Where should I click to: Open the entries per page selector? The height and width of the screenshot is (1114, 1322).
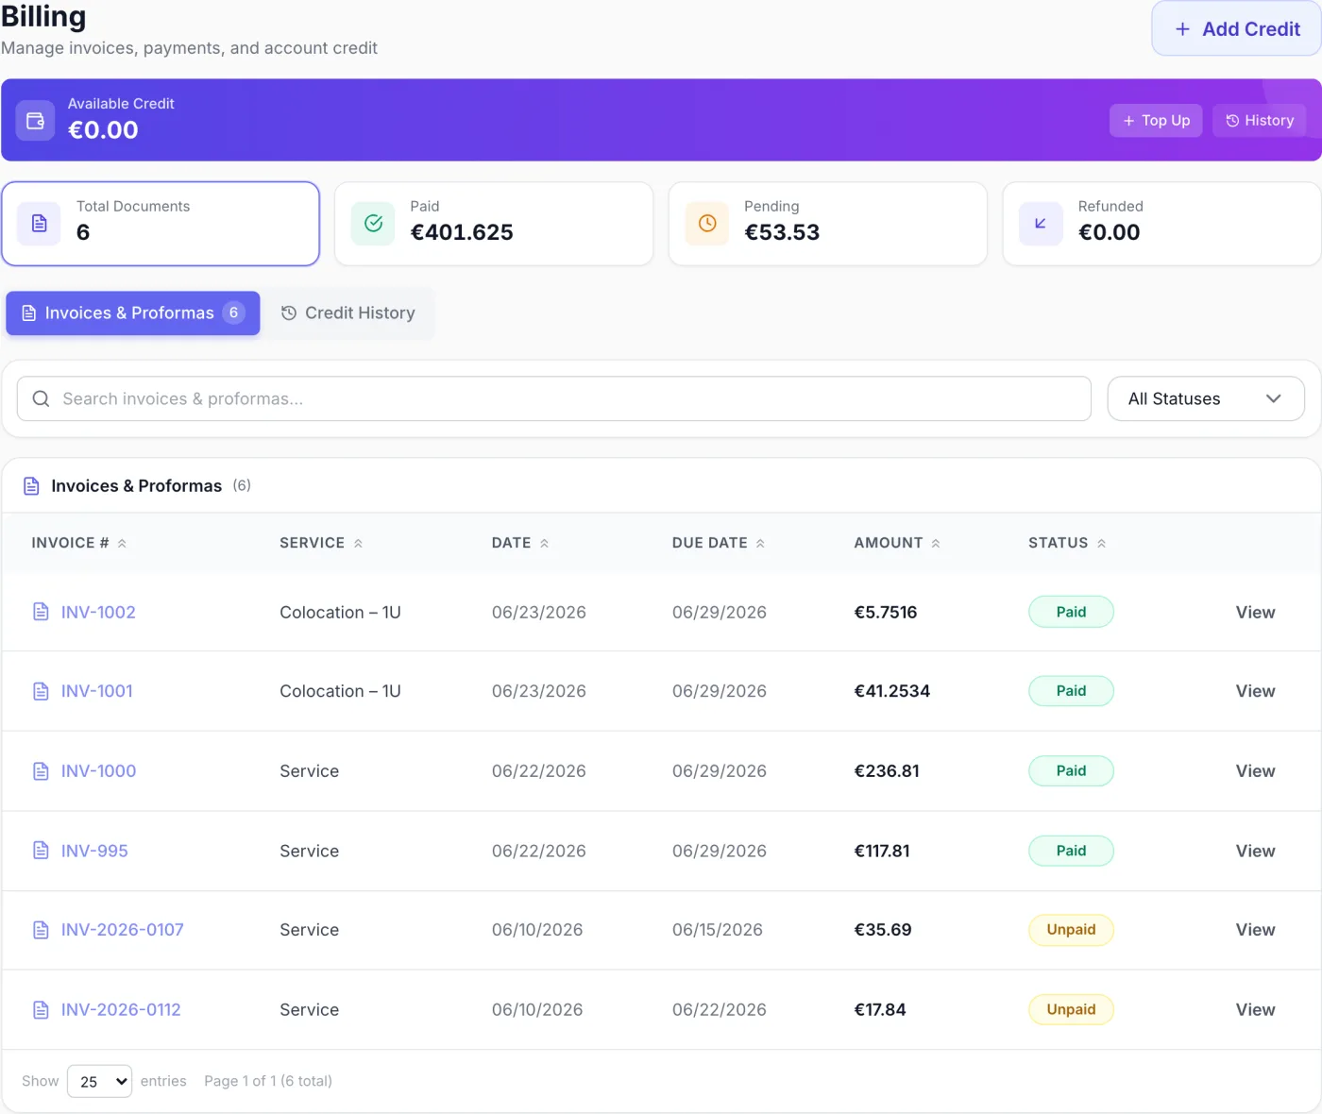click(x=99, y=1082)
